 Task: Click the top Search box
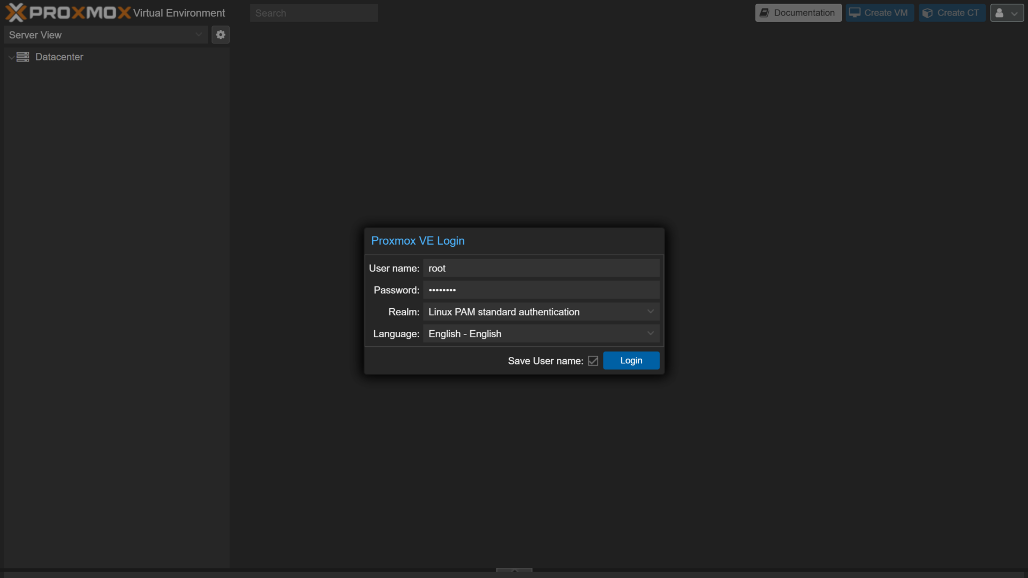tap(314, 13)
